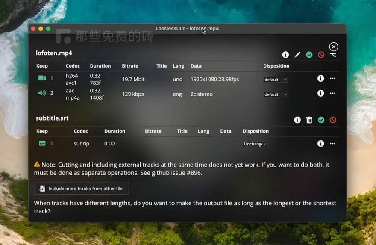Open Unchanged disposition dropdown for subrip track
Screen dimensions: 376x245
(255, 144)
